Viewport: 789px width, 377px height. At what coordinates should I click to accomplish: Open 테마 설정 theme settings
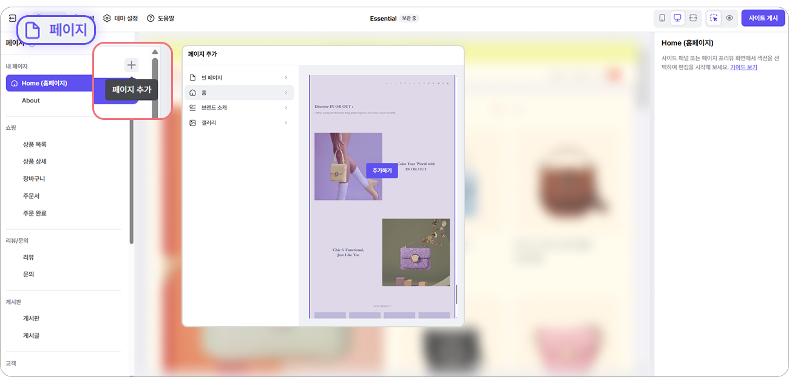tap(120, 18)
